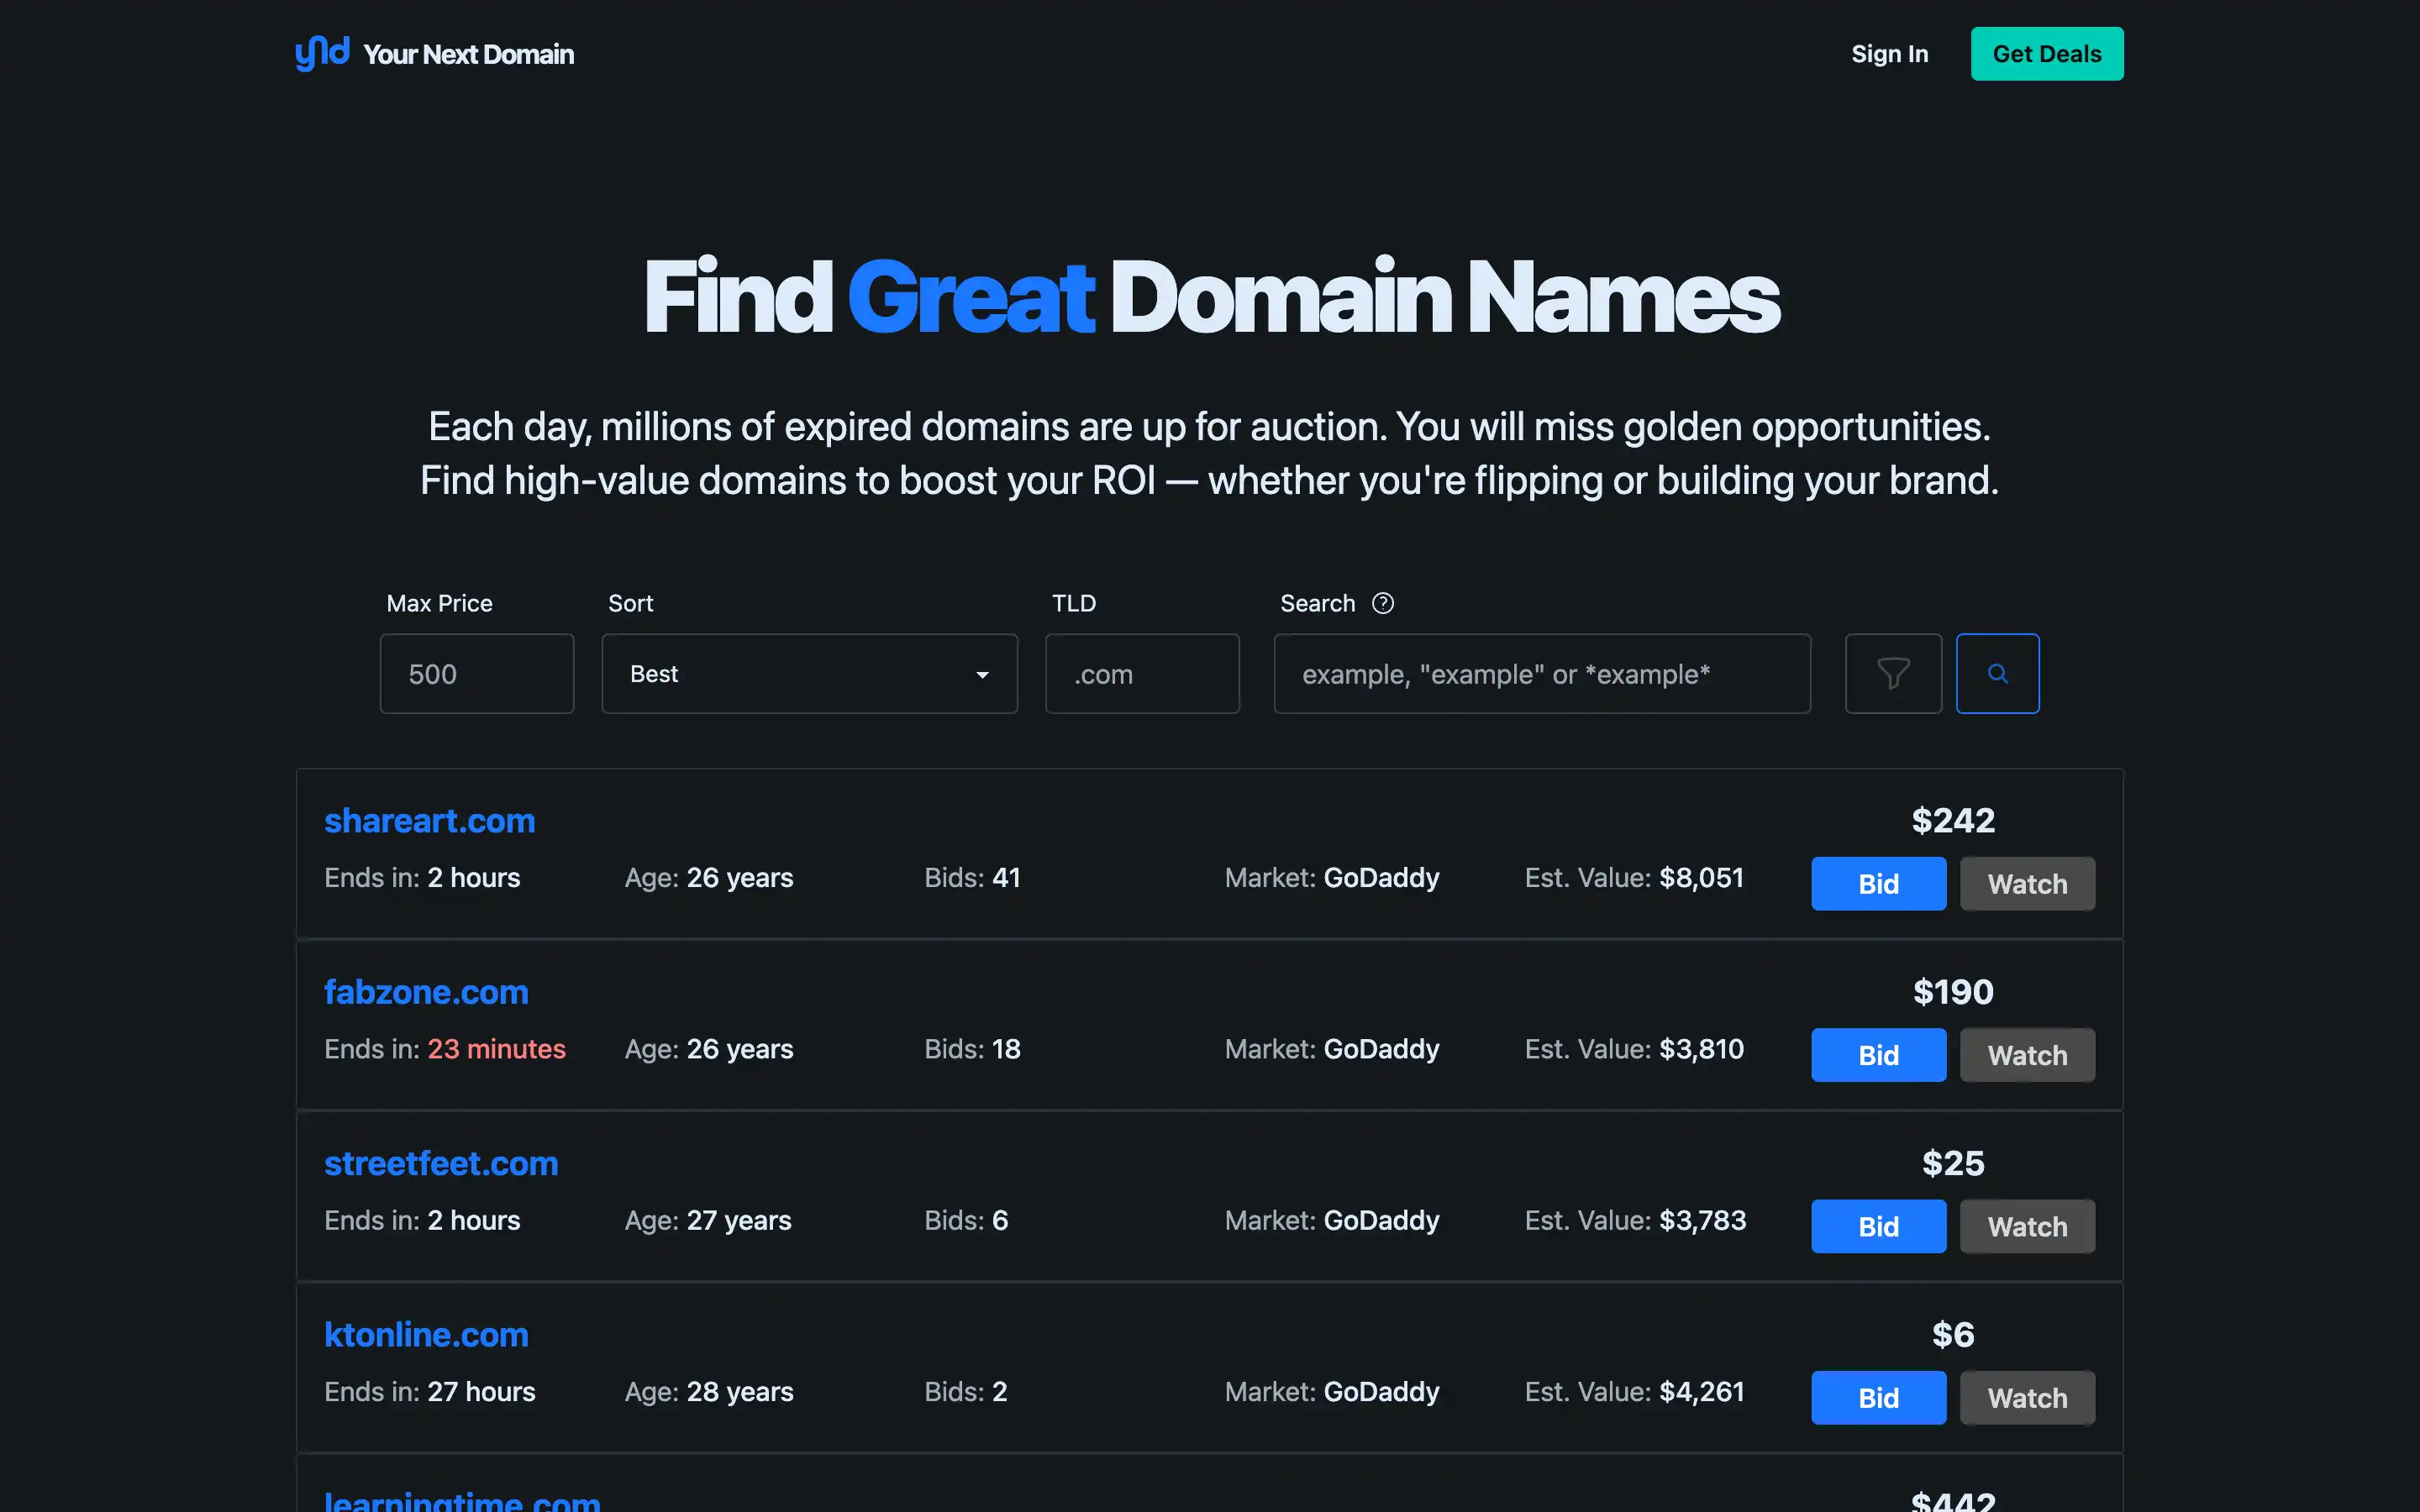Focus the Max Price input field

click(x=477, y=673)
